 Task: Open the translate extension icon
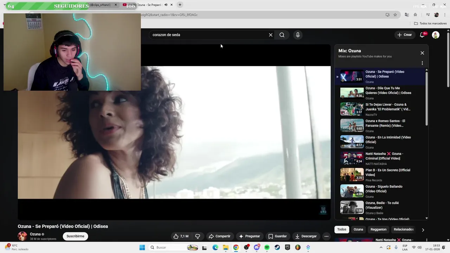pyautogui.click(x=407, y=15)
